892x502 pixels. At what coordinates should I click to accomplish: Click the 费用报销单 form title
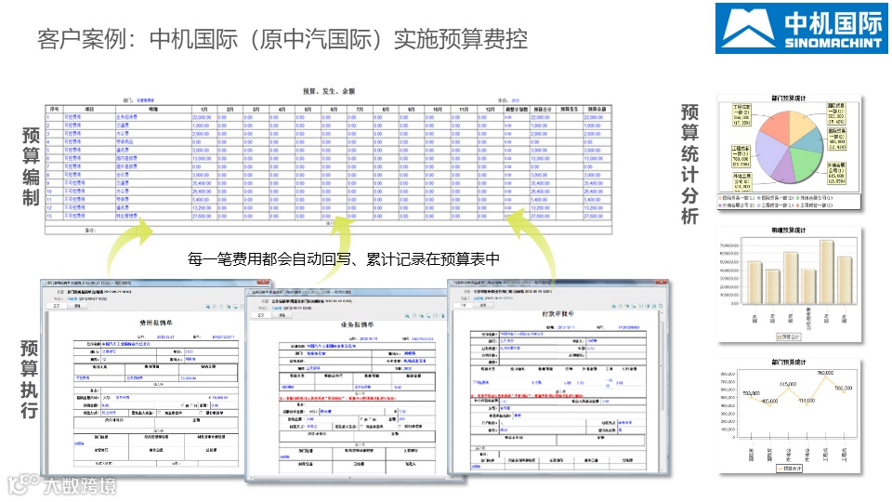click(x=156, y=323)
